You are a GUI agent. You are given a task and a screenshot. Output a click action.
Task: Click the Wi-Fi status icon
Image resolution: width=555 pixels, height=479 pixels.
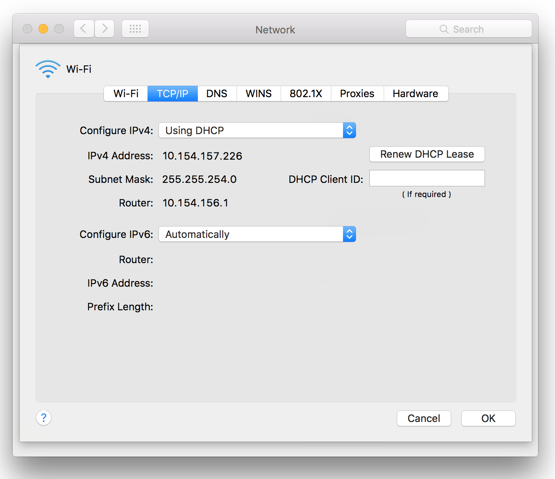48,69
